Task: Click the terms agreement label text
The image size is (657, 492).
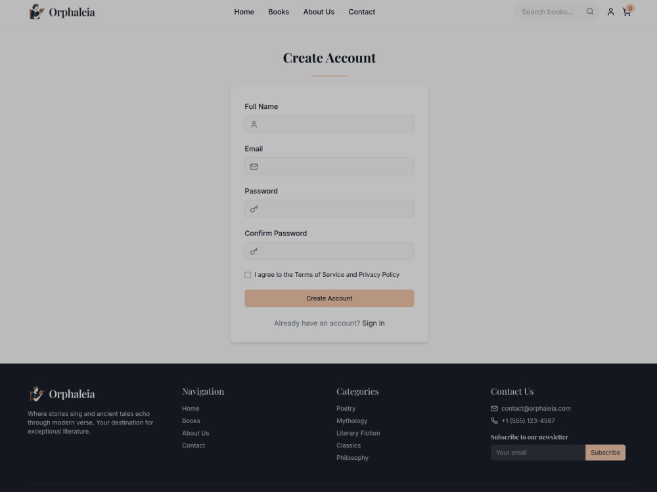Action: (327, 275)
